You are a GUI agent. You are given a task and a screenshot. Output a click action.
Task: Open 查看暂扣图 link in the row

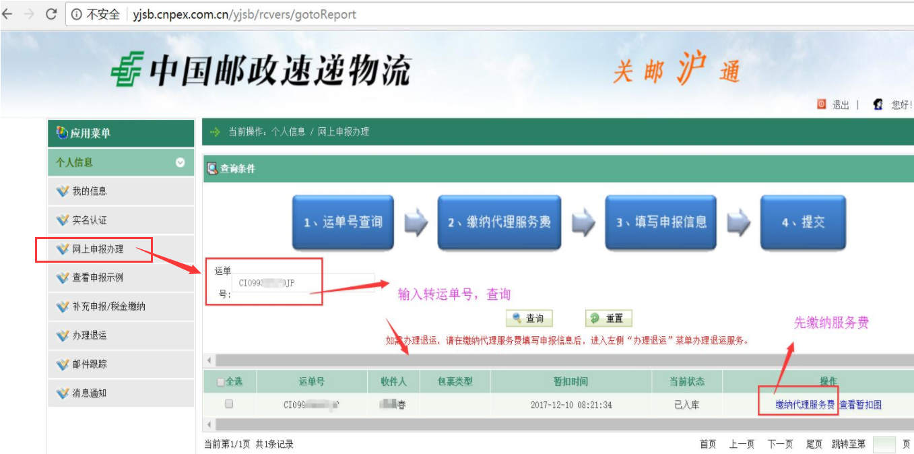(860, 405)
